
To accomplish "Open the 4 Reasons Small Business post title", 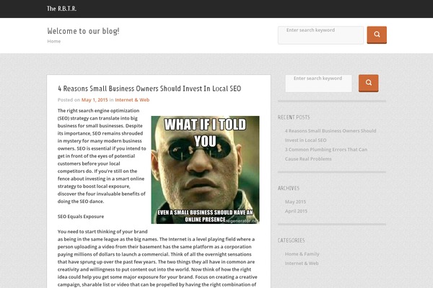I will (x=149, y=89).
